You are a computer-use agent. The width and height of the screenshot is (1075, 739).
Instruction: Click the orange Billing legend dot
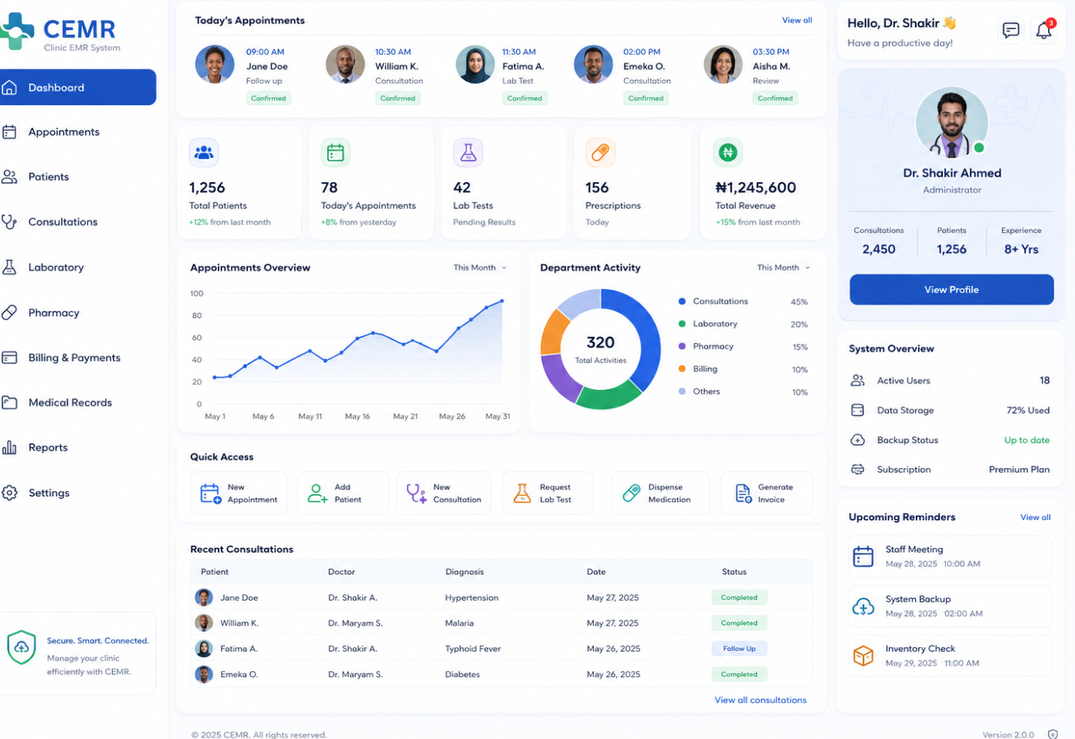pyautogui.click(x=682, y=369)
